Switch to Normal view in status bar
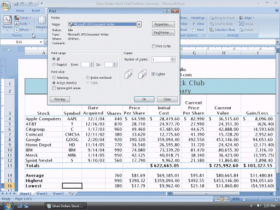 [x=217, y=199]
